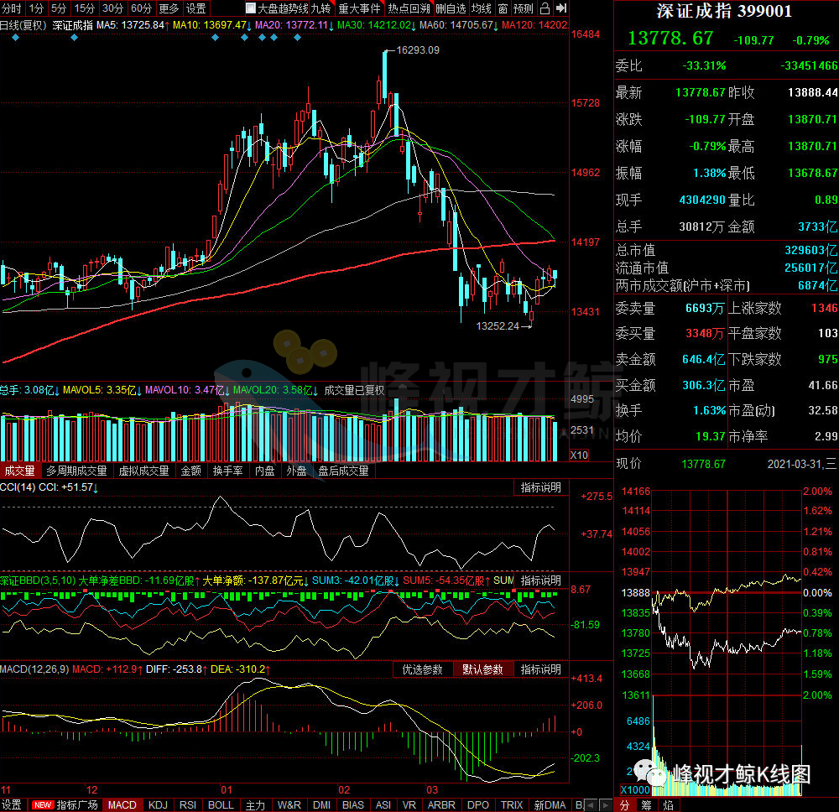Click the last blue diamond event marker
The height and width of the screenshot is (812, 839).
coord(298,38)
